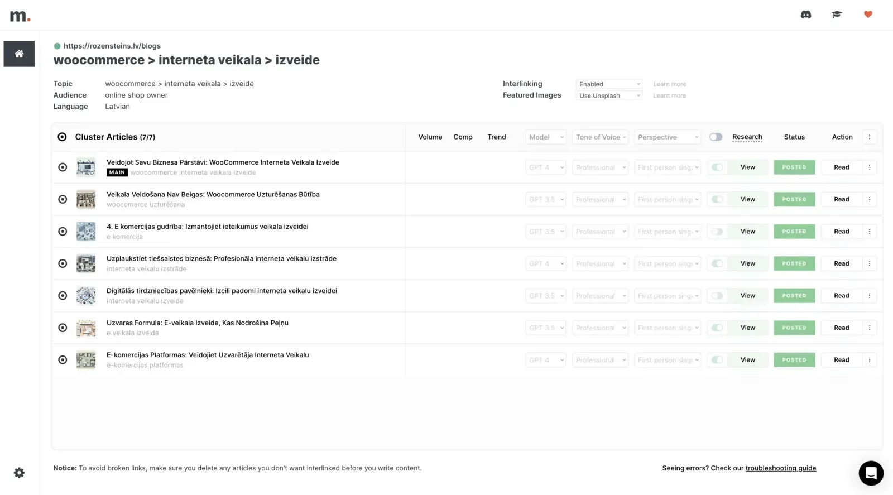Viewport: 893px width, 495px height.
Task: Open the Discord icon in top bar
Action: click(805, 15)
